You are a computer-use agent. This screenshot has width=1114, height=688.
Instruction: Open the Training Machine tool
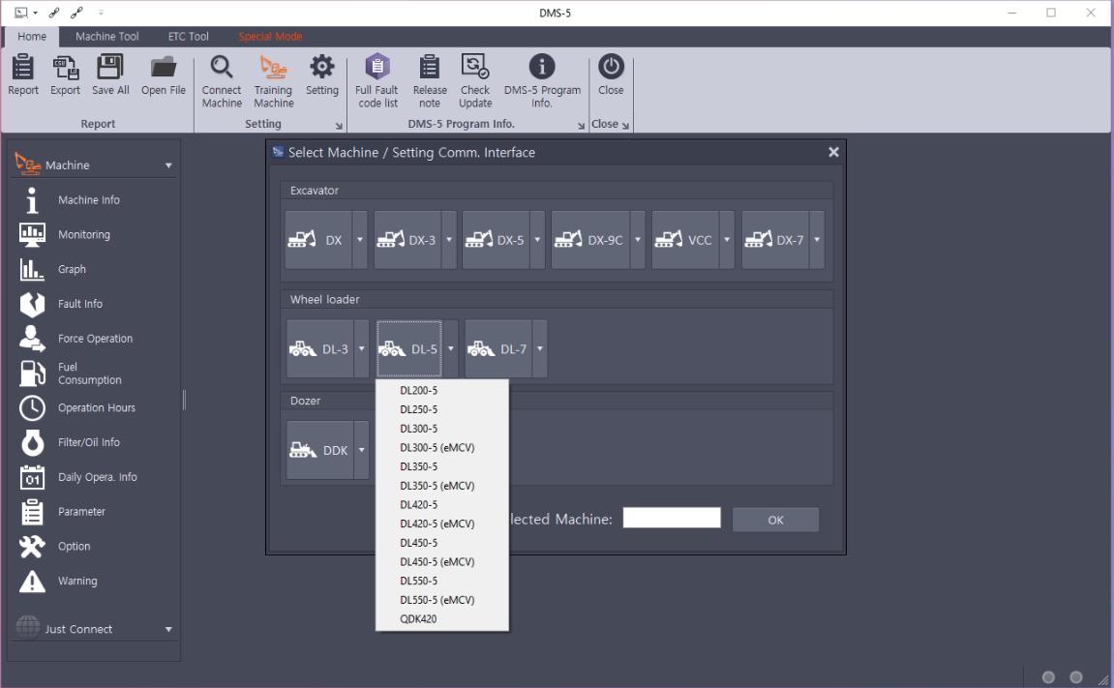(274, 68)
